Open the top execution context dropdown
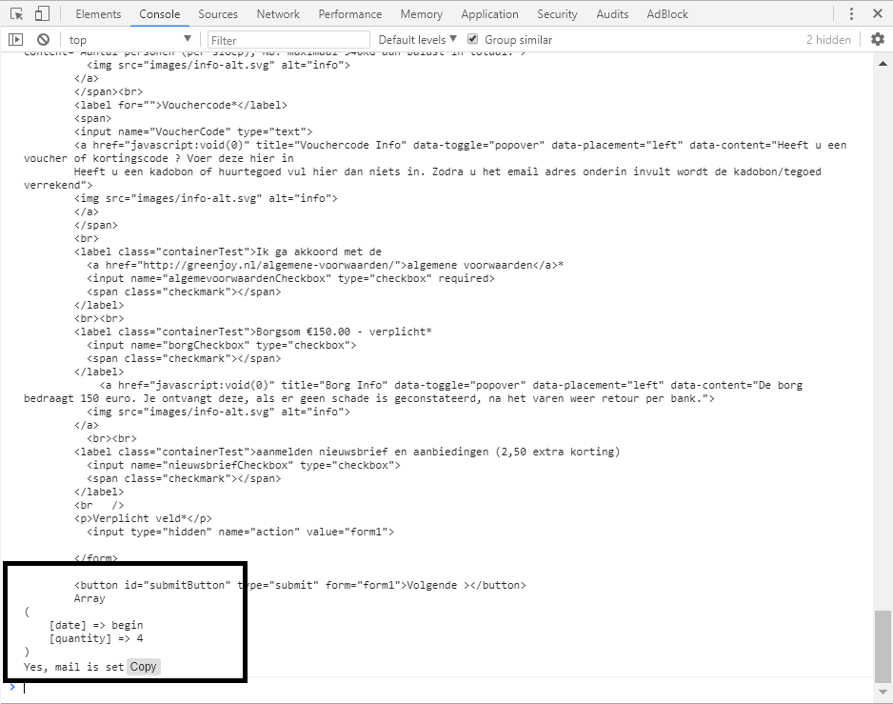The width and height of the screenshot is (893, 704). point(129,39)
